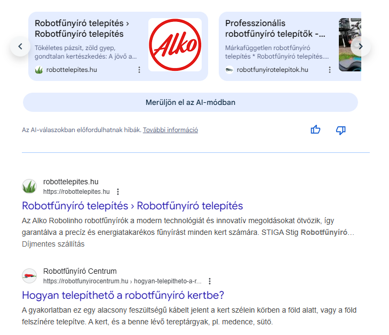Image resolution: width=389 pixels, height=335 pixels.
Task: Open robot mower photo thumbnail in second card
Action: [350, 45]
